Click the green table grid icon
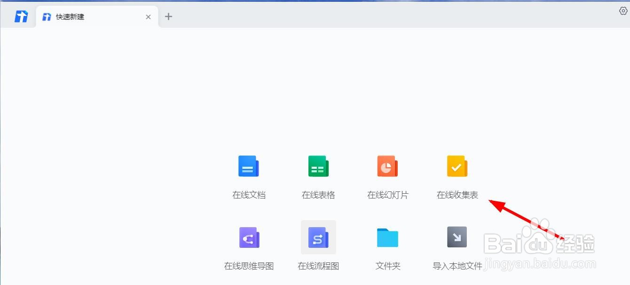Screen dimensions: 630x285 pos(318,166)
